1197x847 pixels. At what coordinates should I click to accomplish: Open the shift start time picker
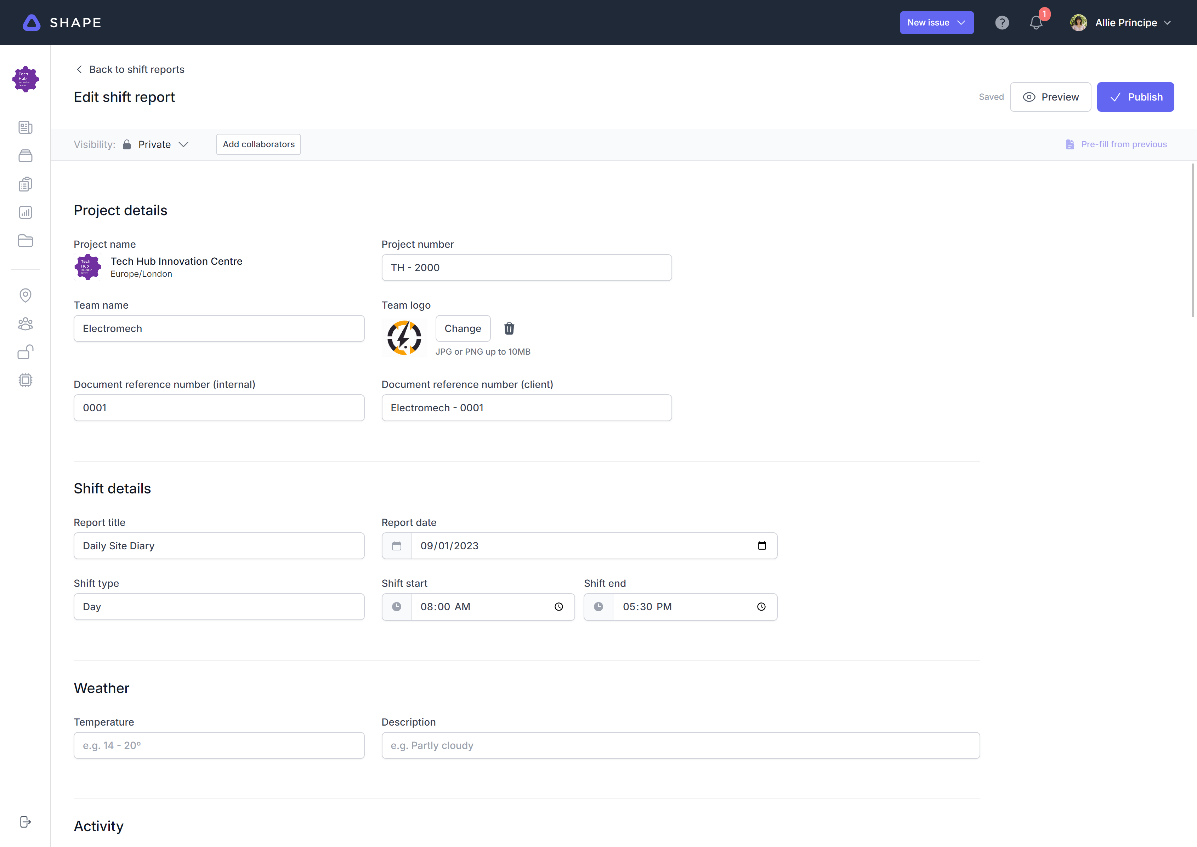(558, 607)
